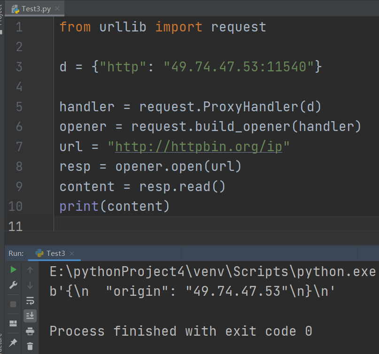Select the Restore Layout icon
The height and width of the screenshot is (354, 379).
point(13,323)
